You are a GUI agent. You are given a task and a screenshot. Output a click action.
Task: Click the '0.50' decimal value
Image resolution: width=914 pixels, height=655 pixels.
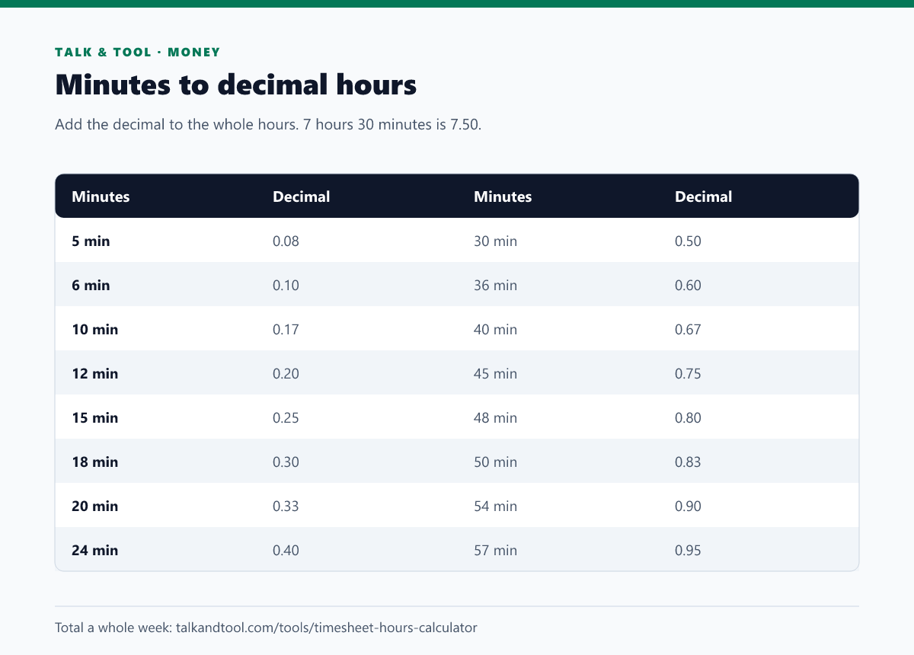click(689, 241)
